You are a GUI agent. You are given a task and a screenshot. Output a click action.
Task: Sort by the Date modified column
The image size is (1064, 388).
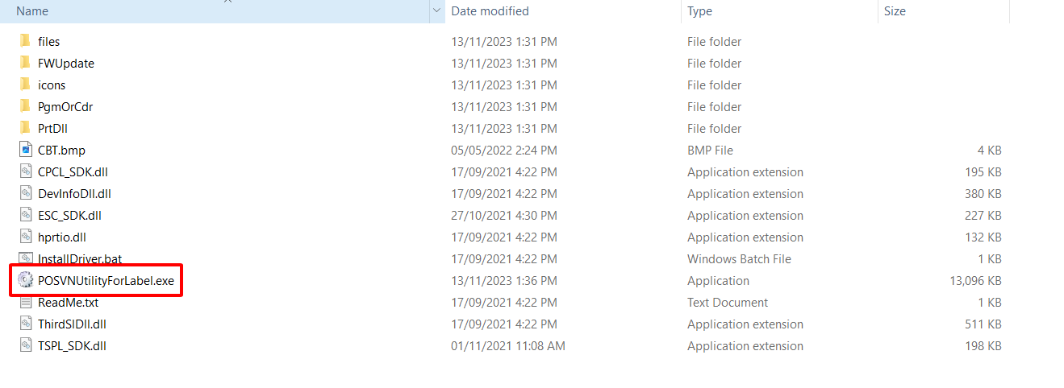point(490,11)
